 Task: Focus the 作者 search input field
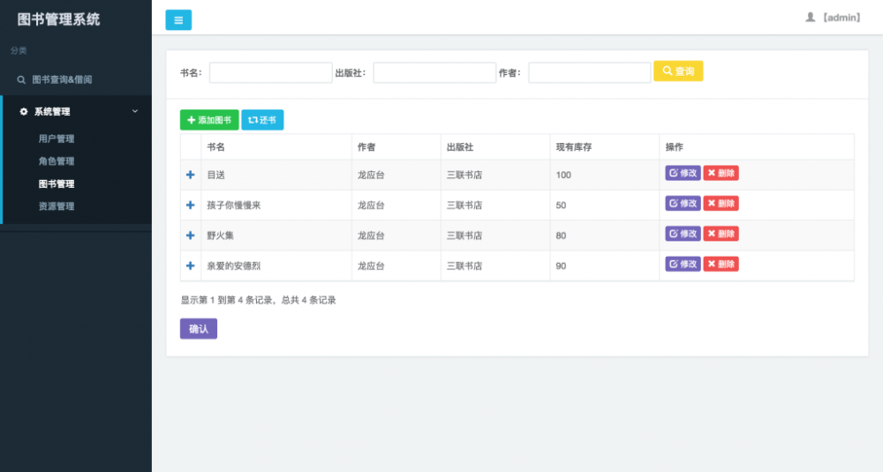(590, 72)
